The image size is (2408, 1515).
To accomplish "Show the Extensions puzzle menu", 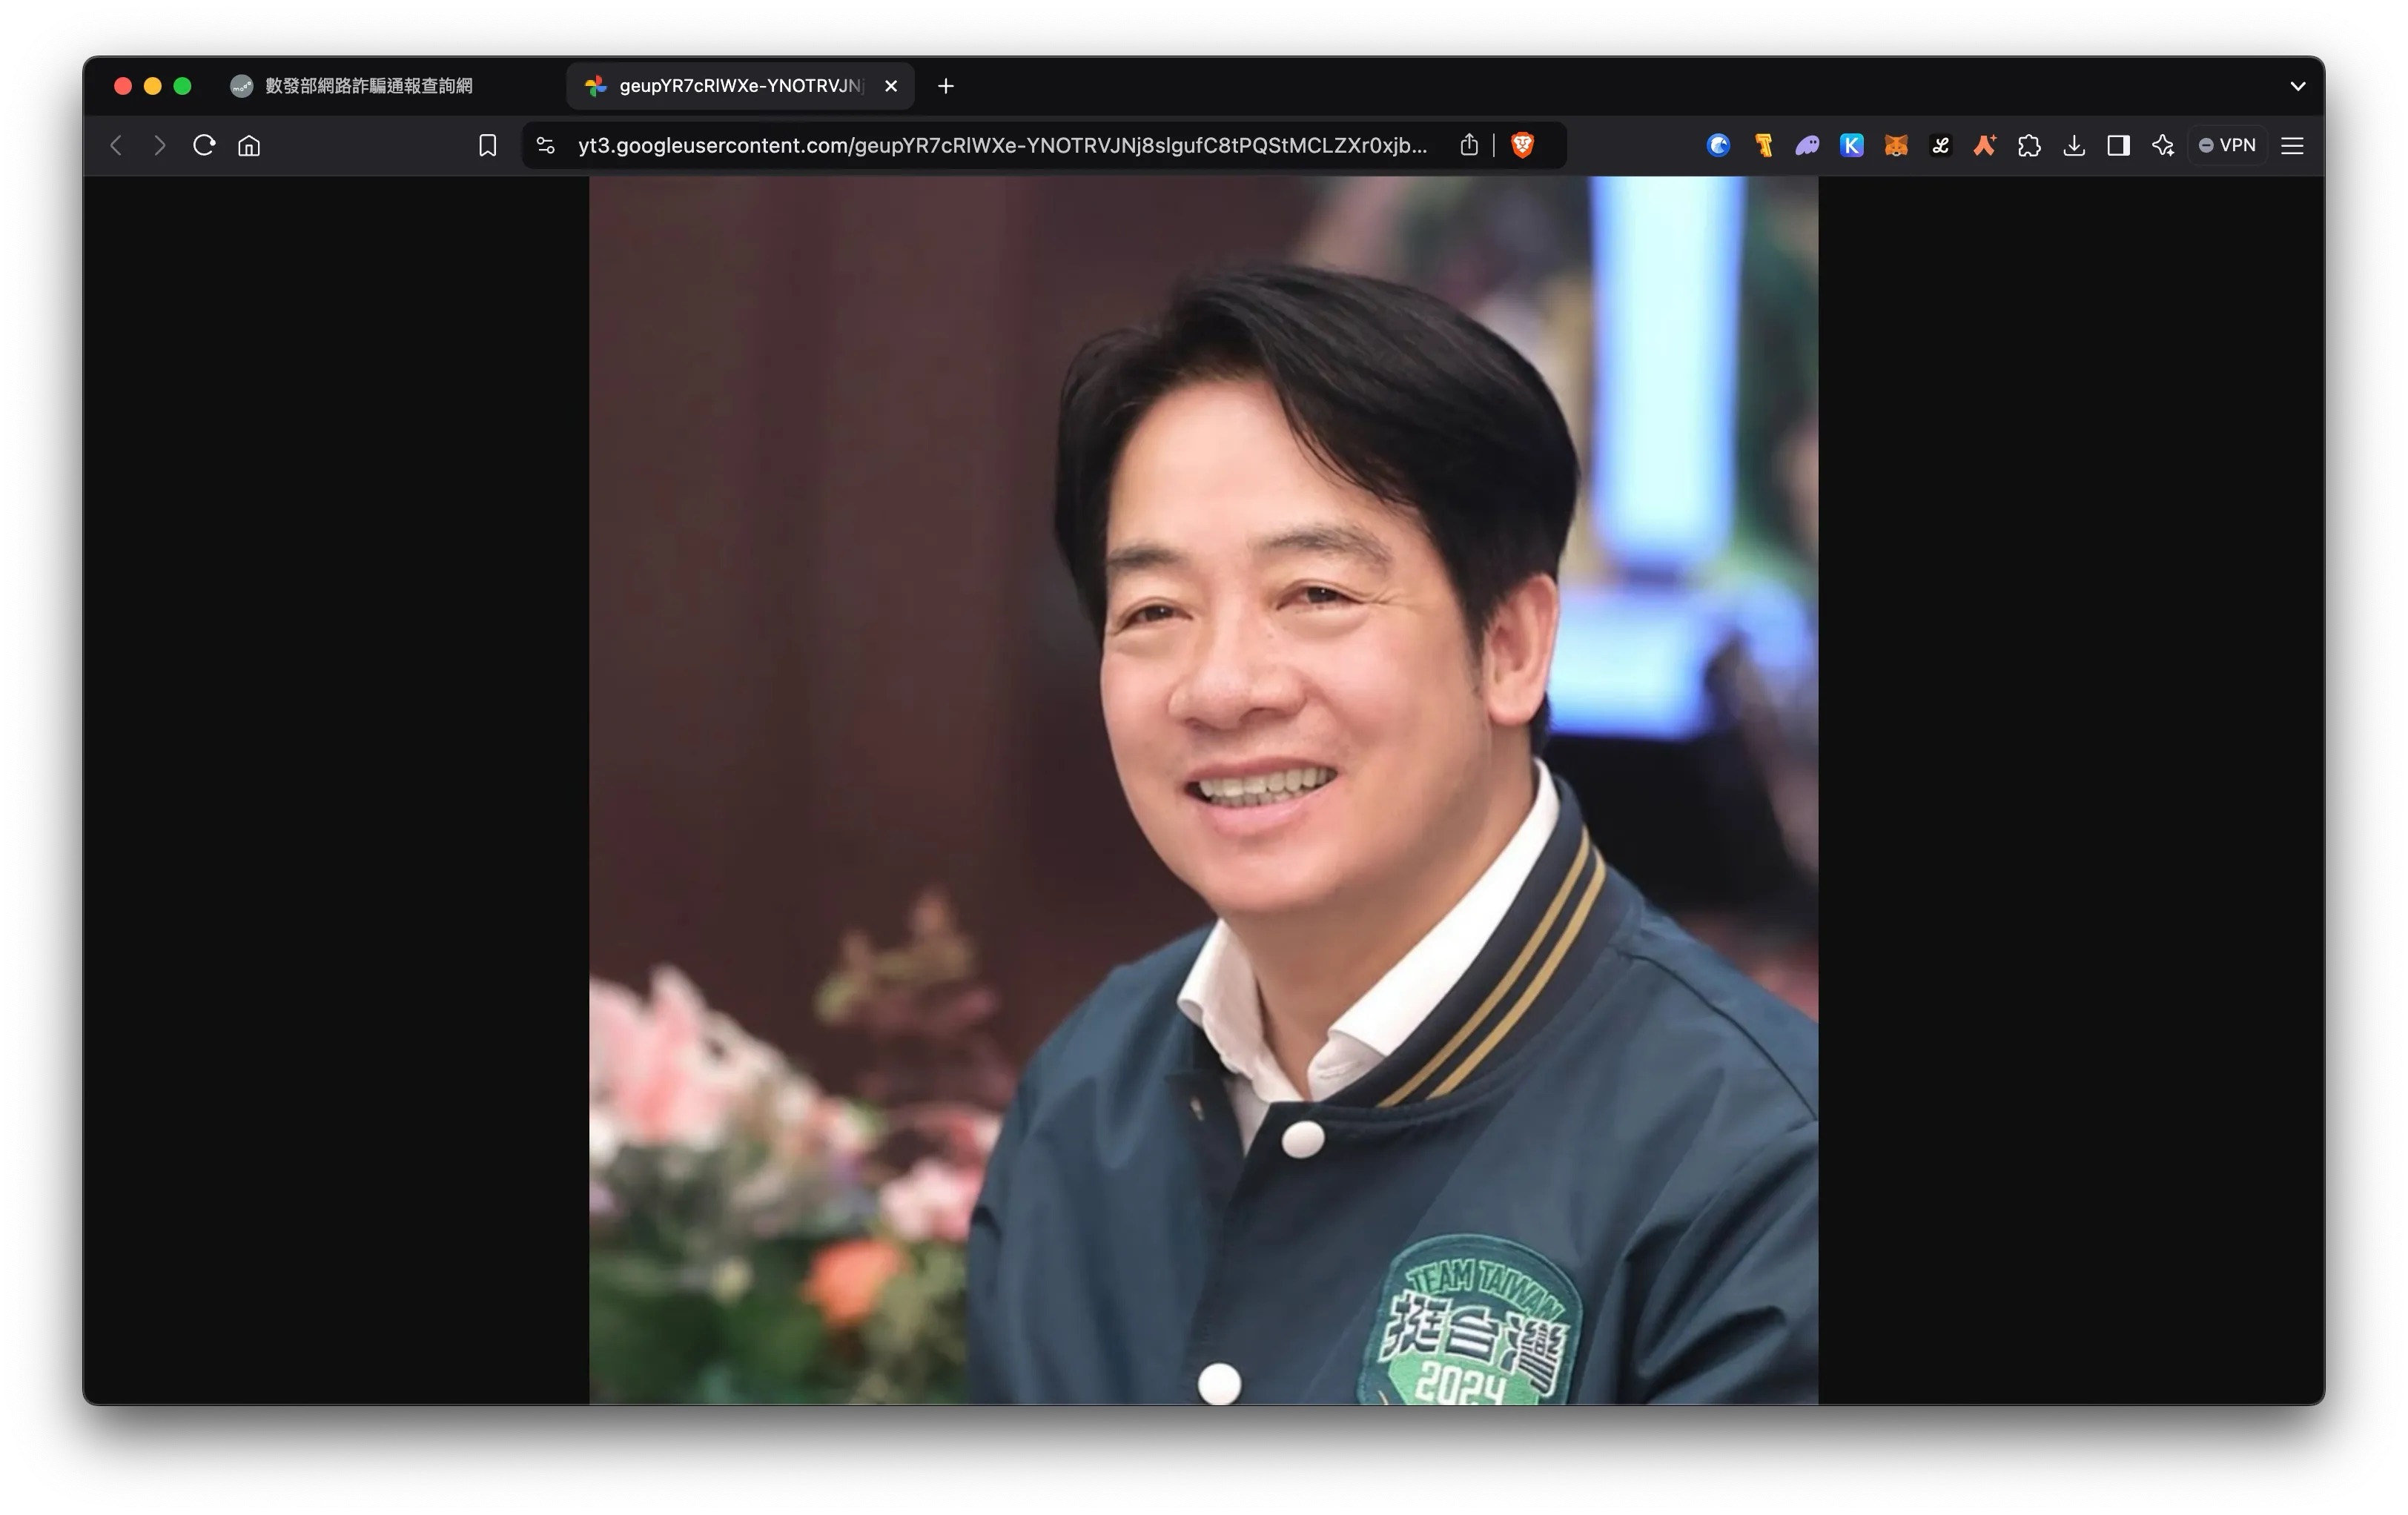I will [x=2029, y=146].
